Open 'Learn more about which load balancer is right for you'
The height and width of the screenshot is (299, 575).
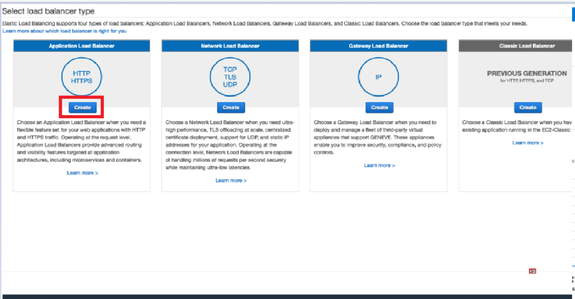(x=65, y=31)
